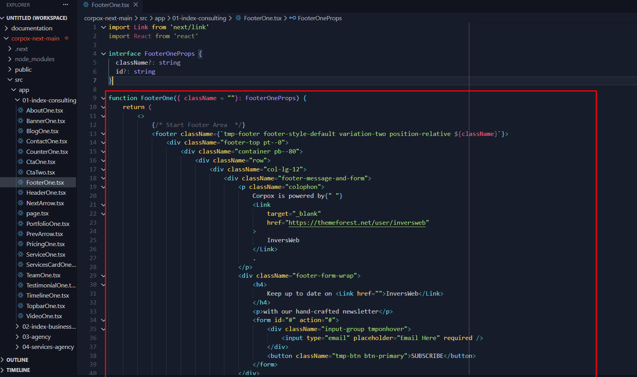The image size is (637, 377).
Task: Click FooterOne.tsx breadcrumb segment
Action: pyautogui.click(x=263, y=18)
